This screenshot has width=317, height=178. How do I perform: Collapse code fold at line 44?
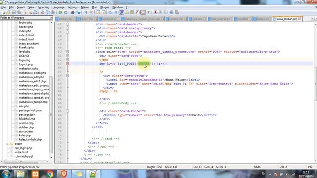(67, 28)
